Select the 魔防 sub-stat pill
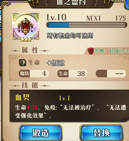Image resolution: width=129 pixels, height=141 pixels. (34, 74)
